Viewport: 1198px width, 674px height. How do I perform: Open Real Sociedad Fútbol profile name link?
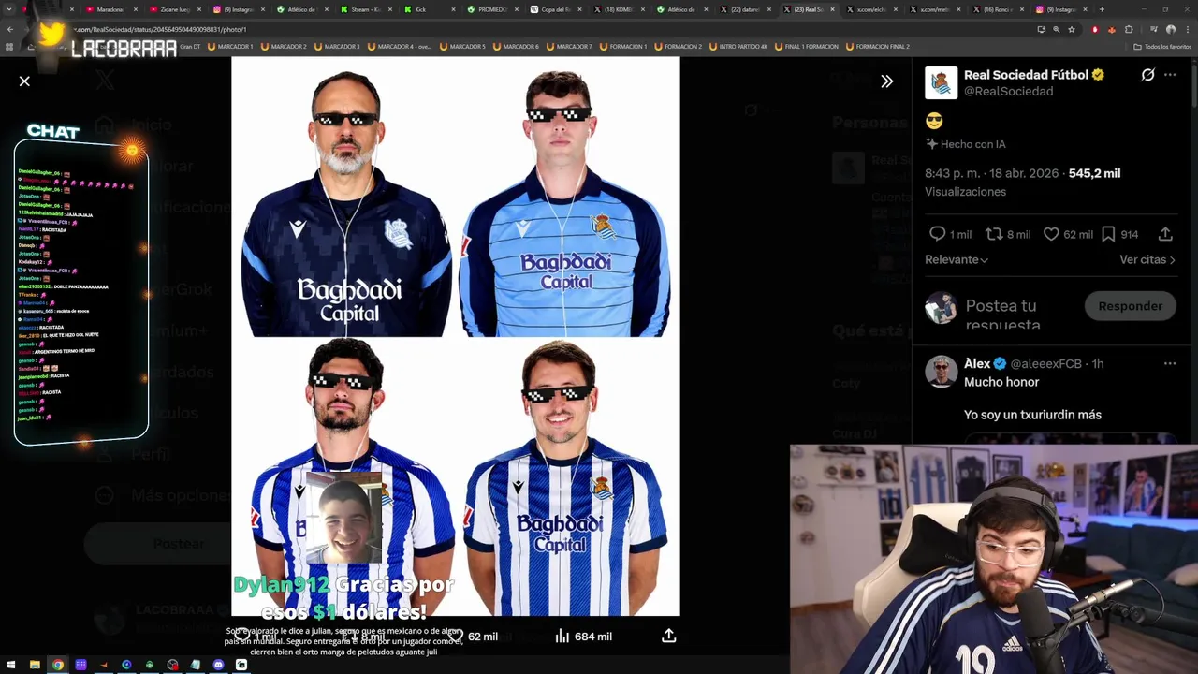(x=1026, y=75)
